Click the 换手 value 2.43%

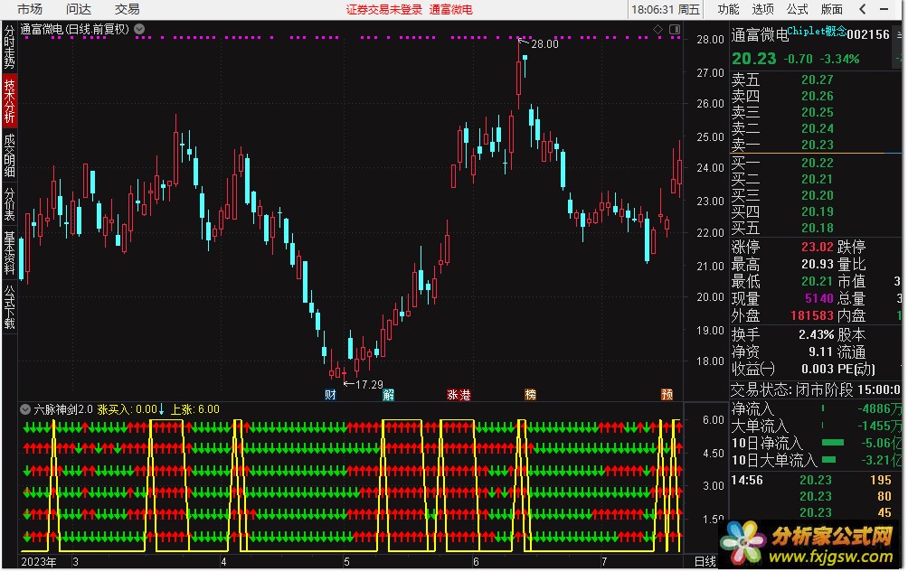pos(816,335)
